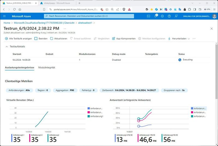Image resolution: width=218 pixels, height=146 pixels.
Task: Toggle the browser sidebar panel icon
Action: click(195, 9)
